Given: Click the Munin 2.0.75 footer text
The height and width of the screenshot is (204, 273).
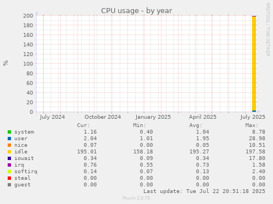Looking at the screenshot, I should [136, 198].
